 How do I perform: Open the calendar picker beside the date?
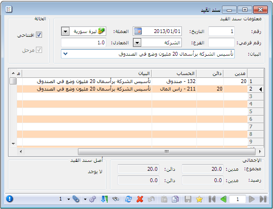tap(138, 31)
